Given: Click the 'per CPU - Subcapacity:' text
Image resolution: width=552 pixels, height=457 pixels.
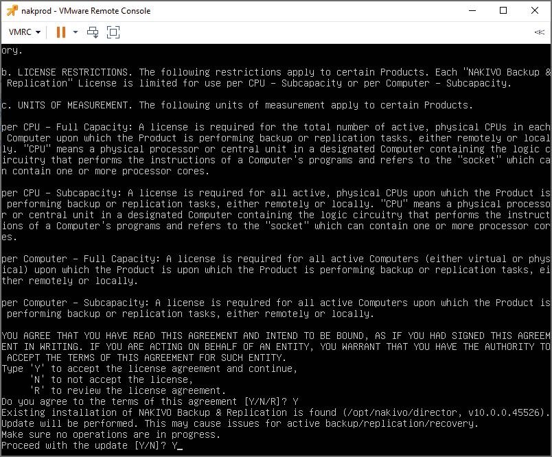Looking at the screenshot, I should (x=62, y=193).
